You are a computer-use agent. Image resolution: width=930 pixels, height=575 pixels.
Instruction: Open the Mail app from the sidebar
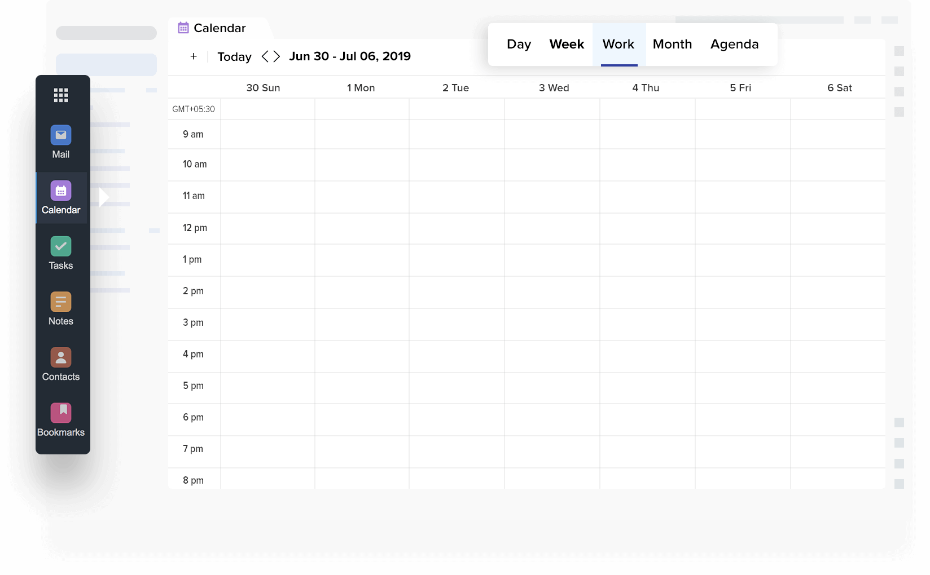tap(60, 135)
